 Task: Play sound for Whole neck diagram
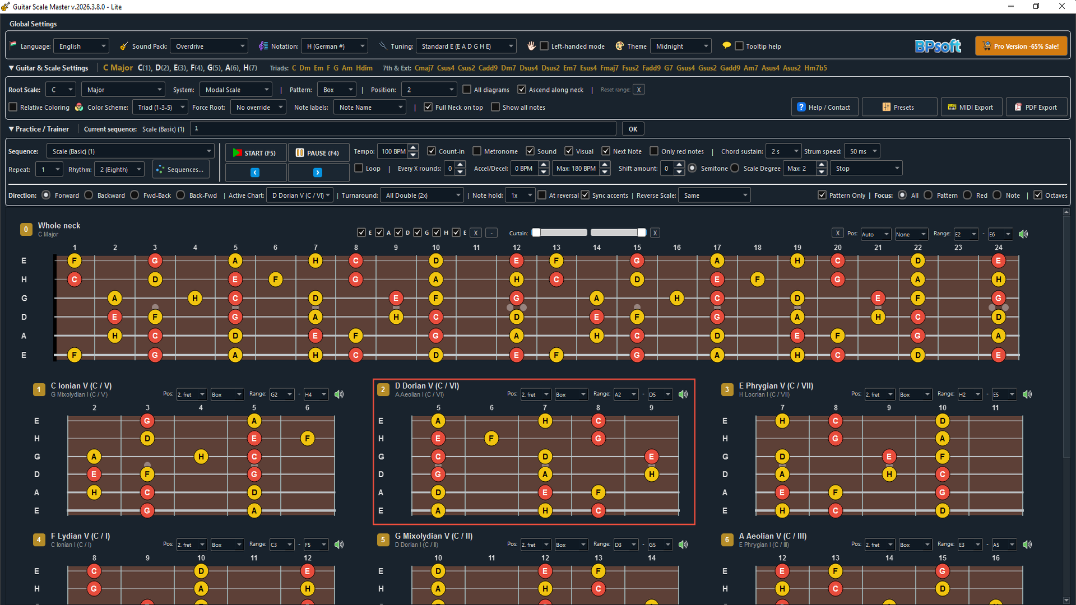point(1023,234)
